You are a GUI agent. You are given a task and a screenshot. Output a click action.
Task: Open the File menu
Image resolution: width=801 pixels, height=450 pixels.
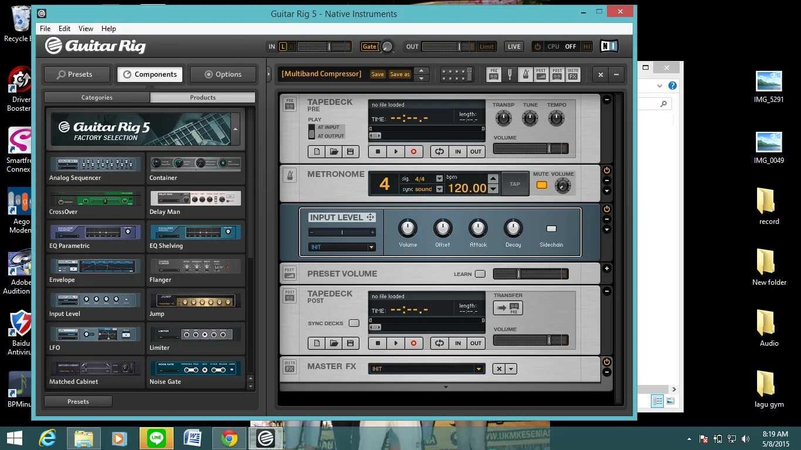pyautogui.click(x=45, y=28)
